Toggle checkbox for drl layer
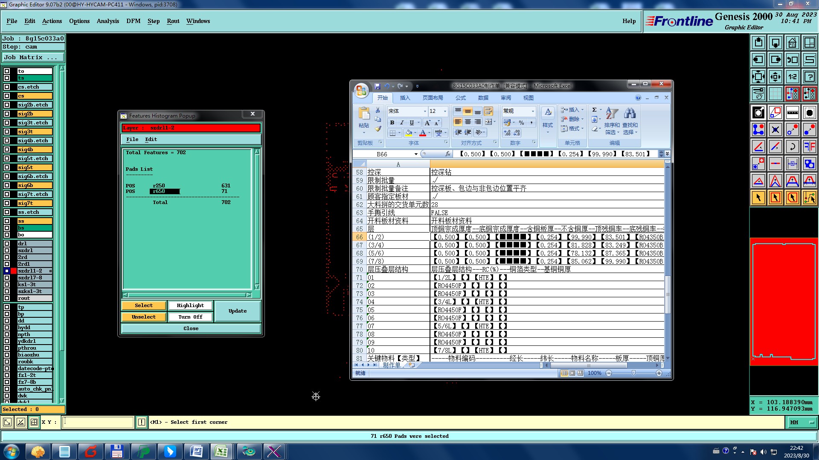819x460 pixels. tap(7, 244)
